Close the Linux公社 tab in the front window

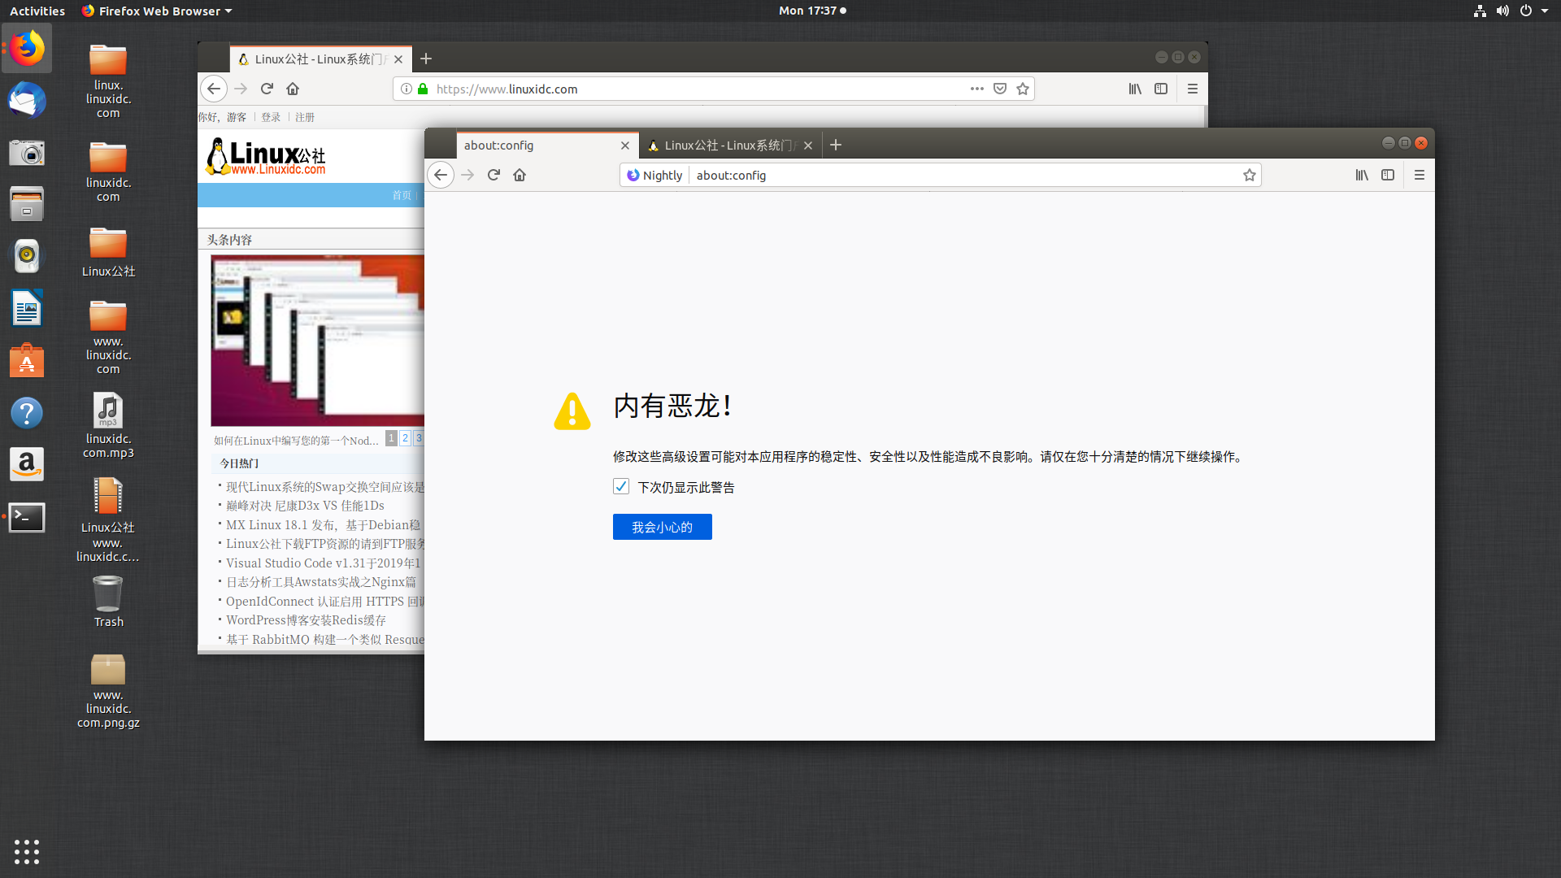tap(808, 146)
